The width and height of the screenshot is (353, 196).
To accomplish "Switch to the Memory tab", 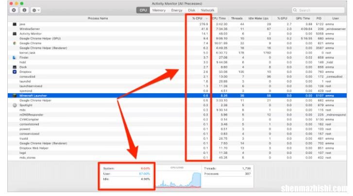I will [159, 10].
